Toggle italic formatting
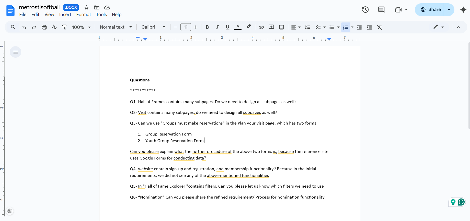The image size is (470, 221). [217, 27]
